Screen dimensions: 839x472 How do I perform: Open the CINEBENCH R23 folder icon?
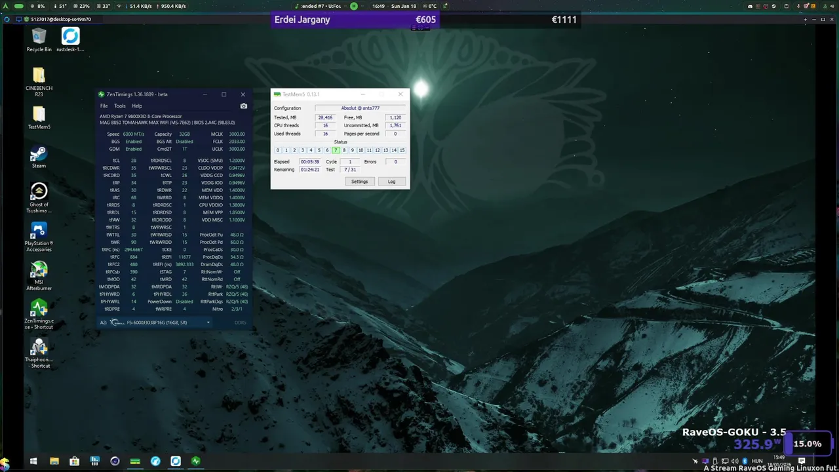tap(39, 82)
